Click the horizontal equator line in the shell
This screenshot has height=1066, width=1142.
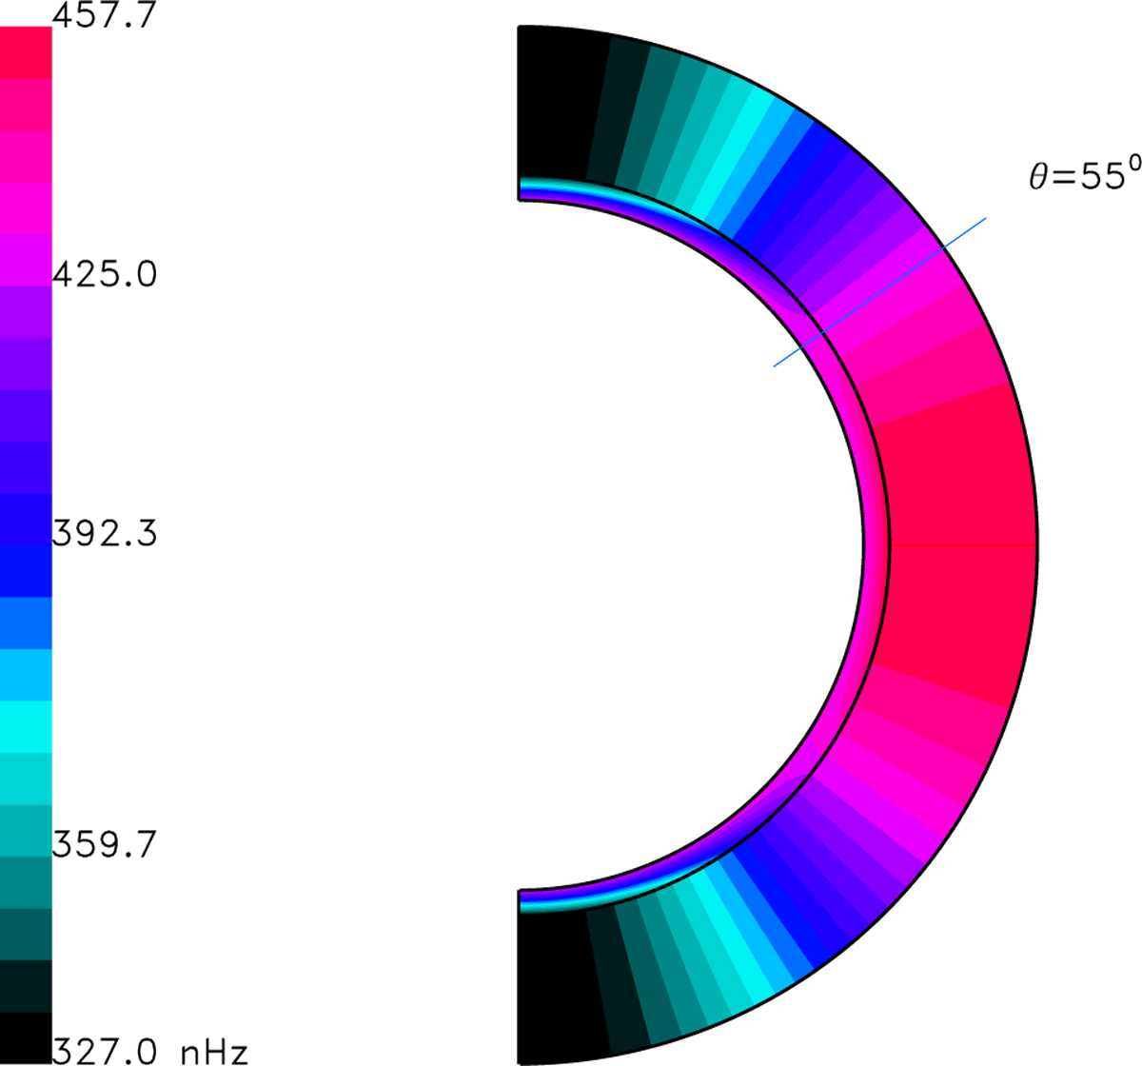pyautogui.click(x=961, y=545)
